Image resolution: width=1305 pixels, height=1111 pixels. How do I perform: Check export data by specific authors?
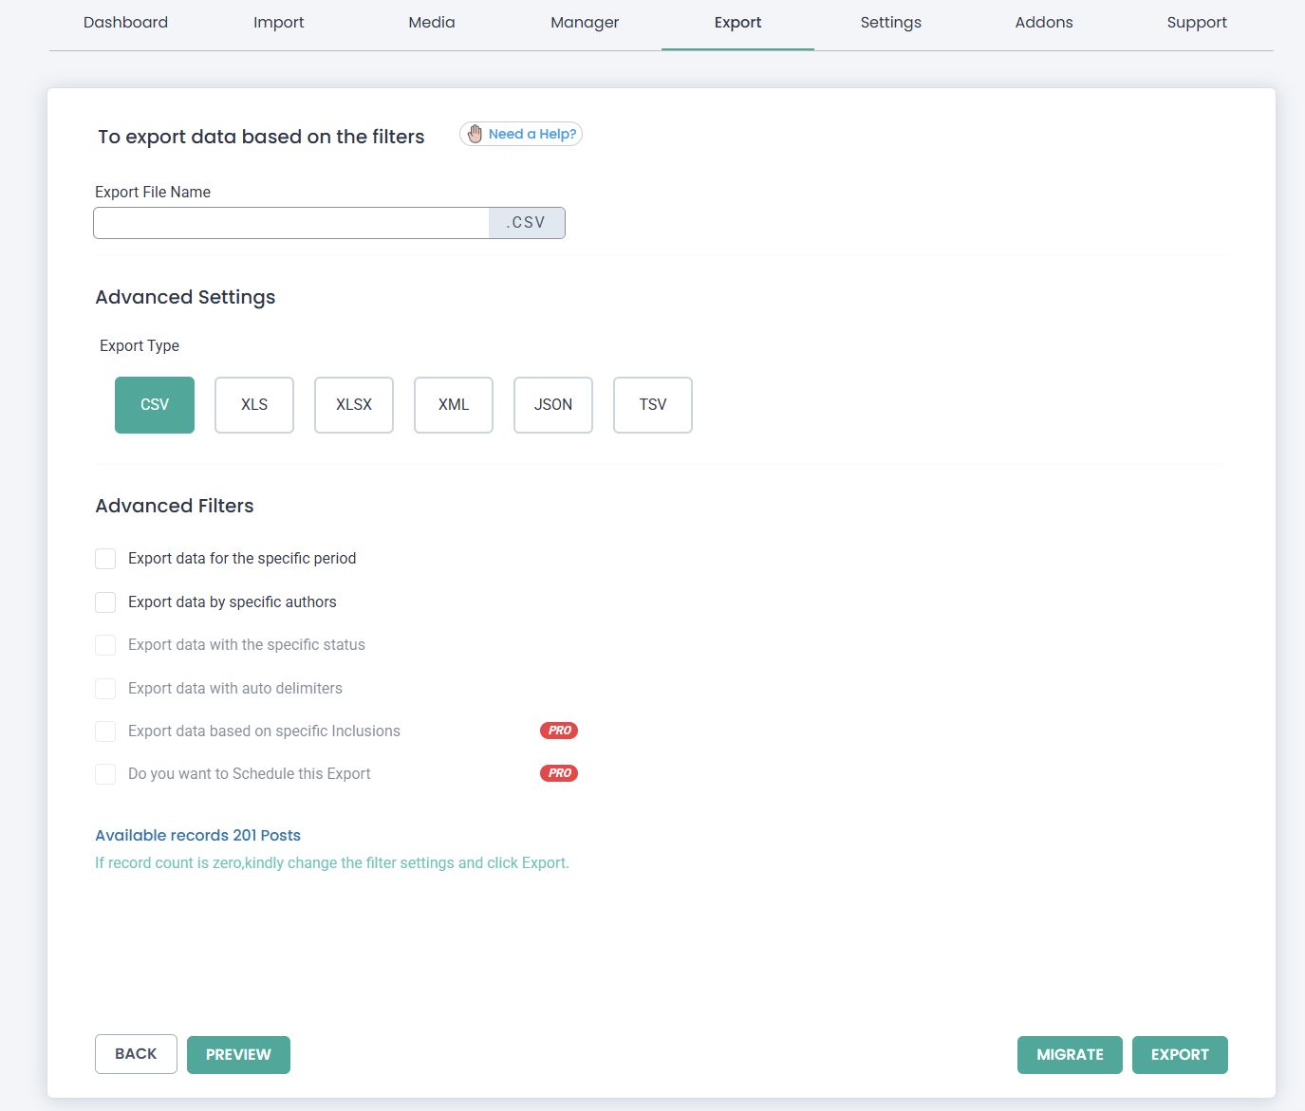coord(105,602)
